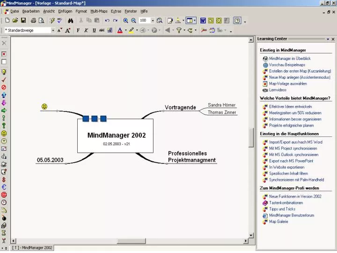Select the Vortragende branch

point(180,107)
